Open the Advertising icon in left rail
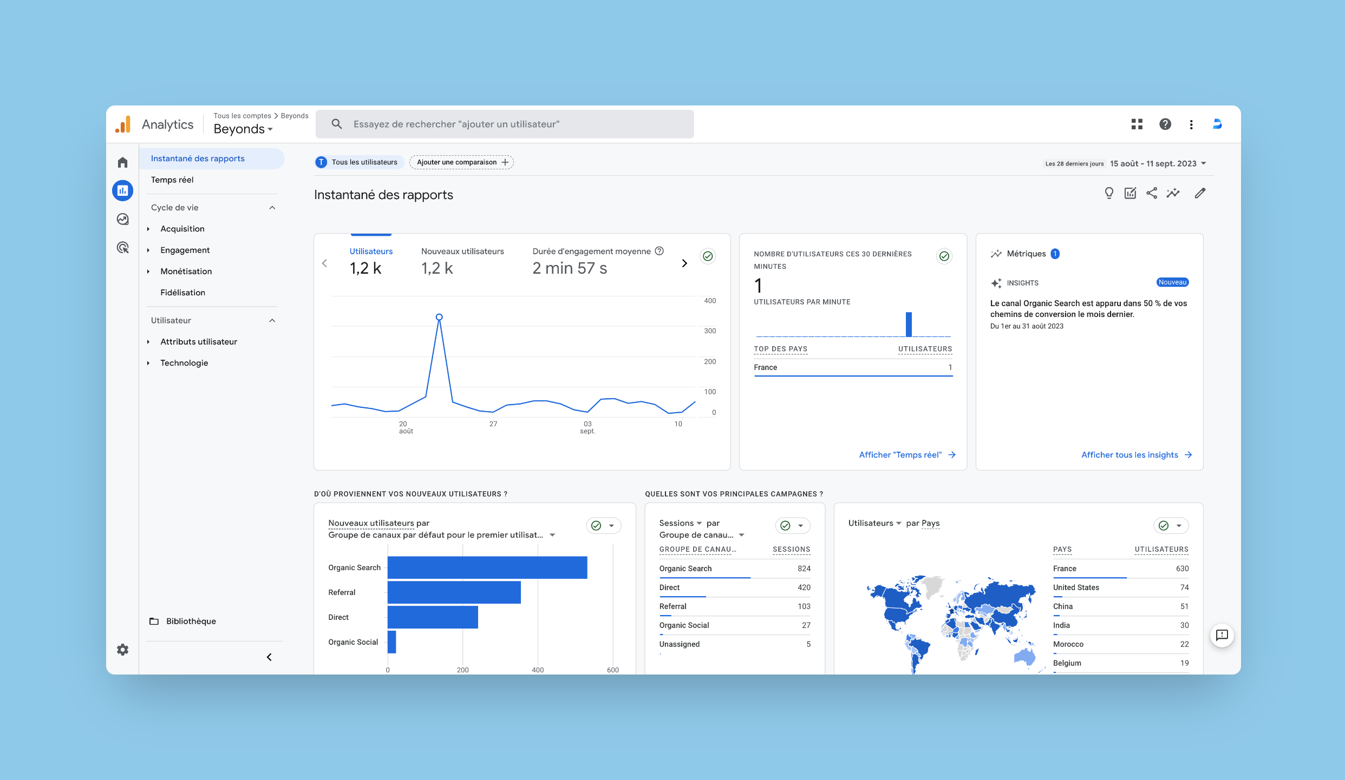This screenshot has height=780, width=1345. point(123,248)
